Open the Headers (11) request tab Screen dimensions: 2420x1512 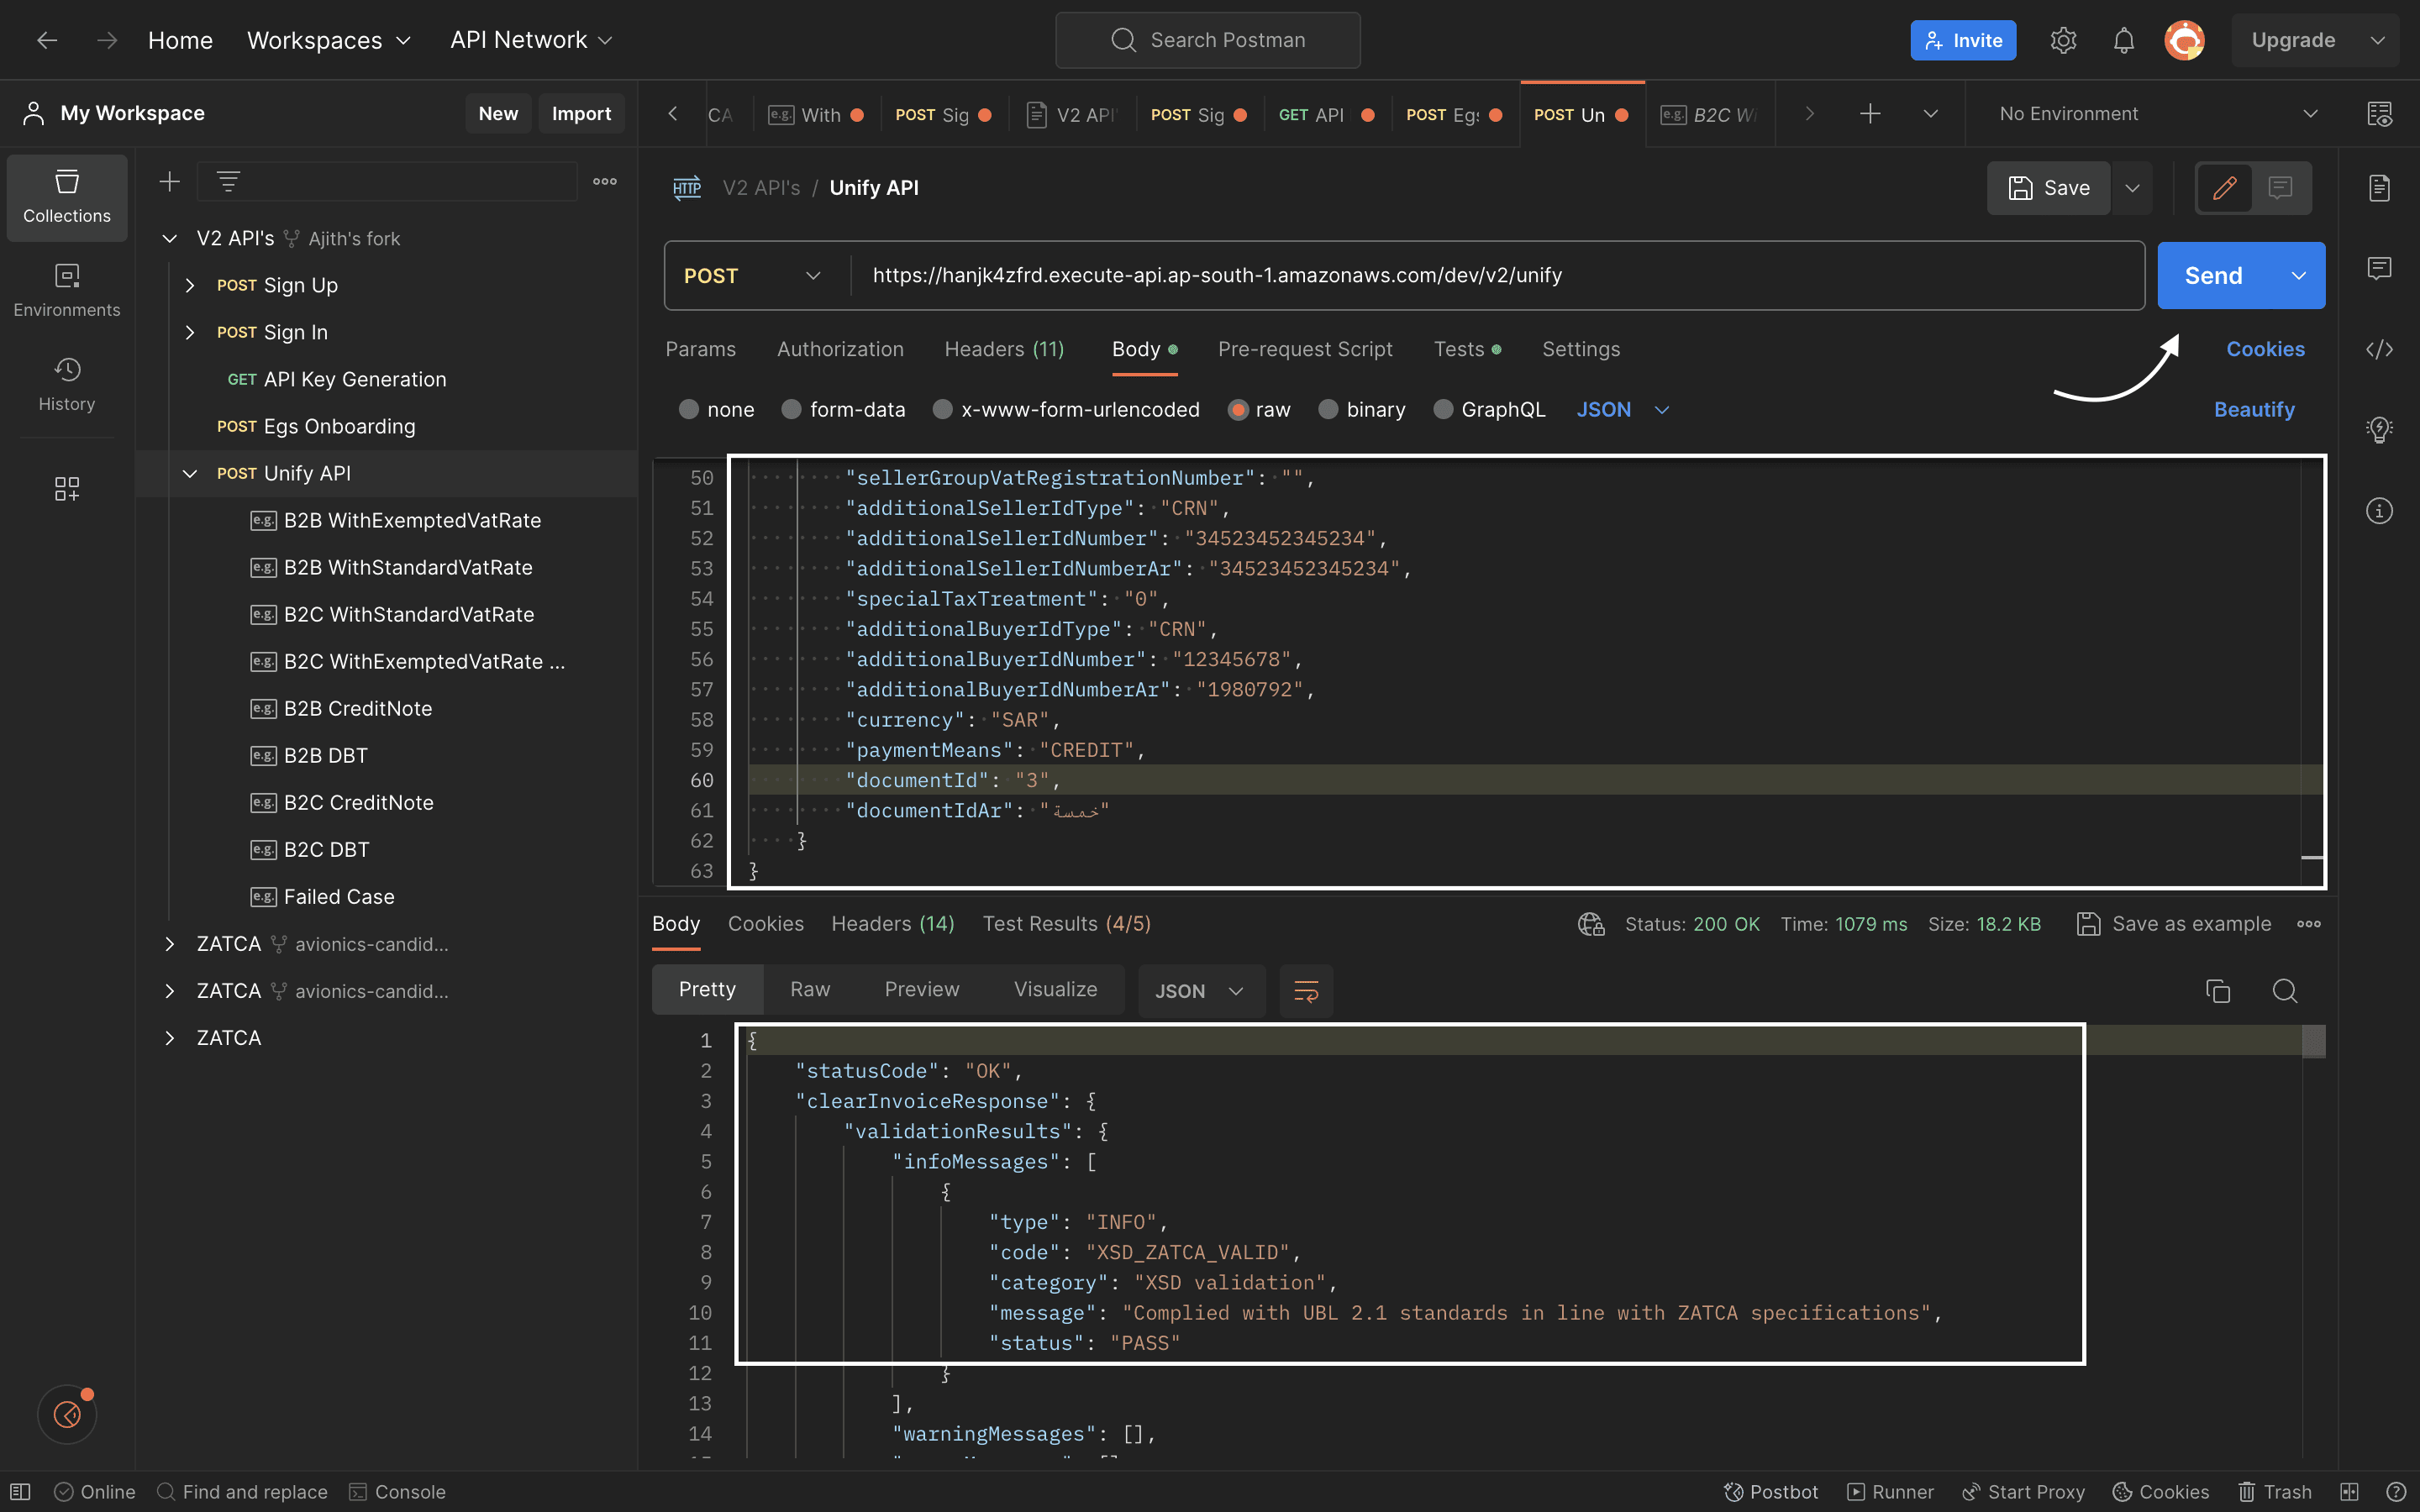click(x=1003, y=349)
